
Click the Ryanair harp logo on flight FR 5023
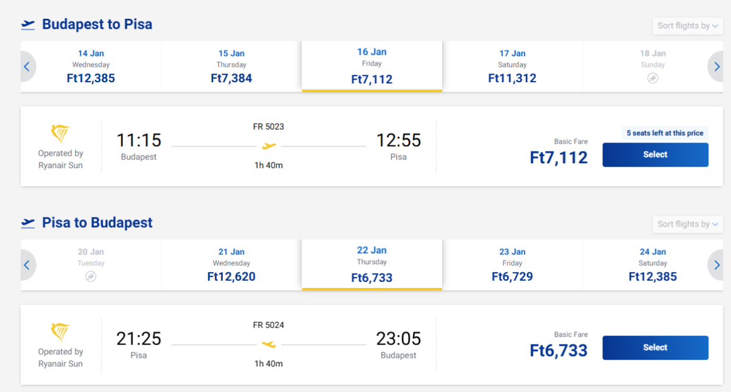(x=60, y=134)
